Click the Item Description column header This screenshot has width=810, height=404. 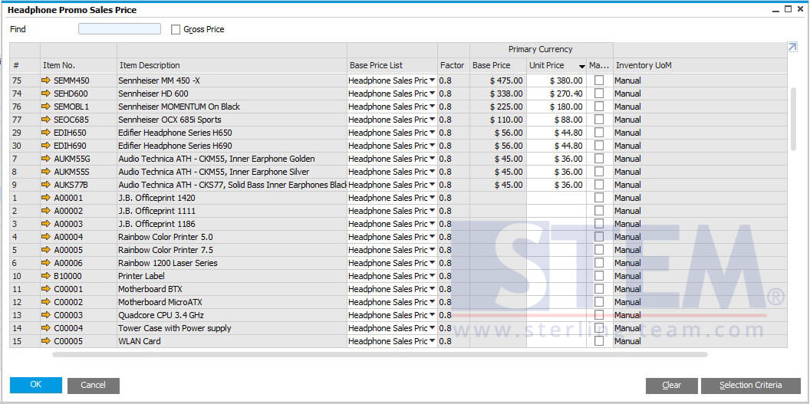coord(232,65)
